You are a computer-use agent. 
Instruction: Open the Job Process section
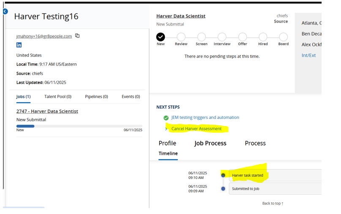click(210, 143)
